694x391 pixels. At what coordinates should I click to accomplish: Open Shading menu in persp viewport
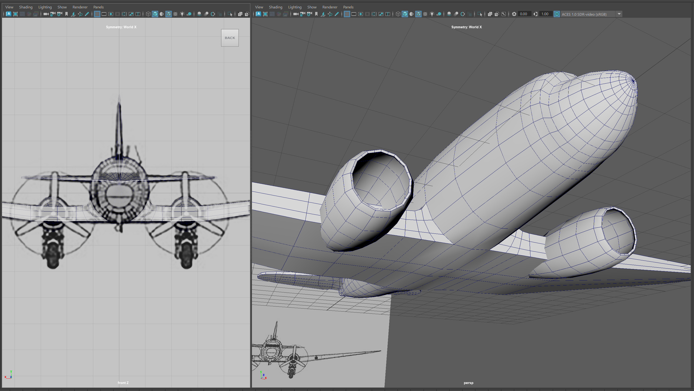(x=275, y=7)
